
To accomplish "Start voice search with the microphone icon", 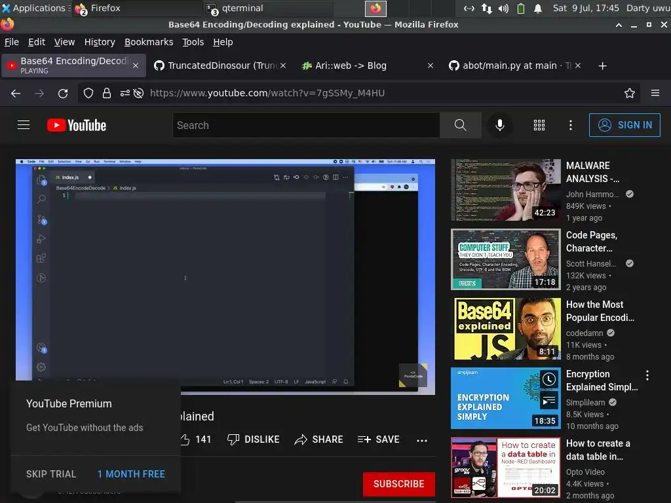I will tap(499, 125).
